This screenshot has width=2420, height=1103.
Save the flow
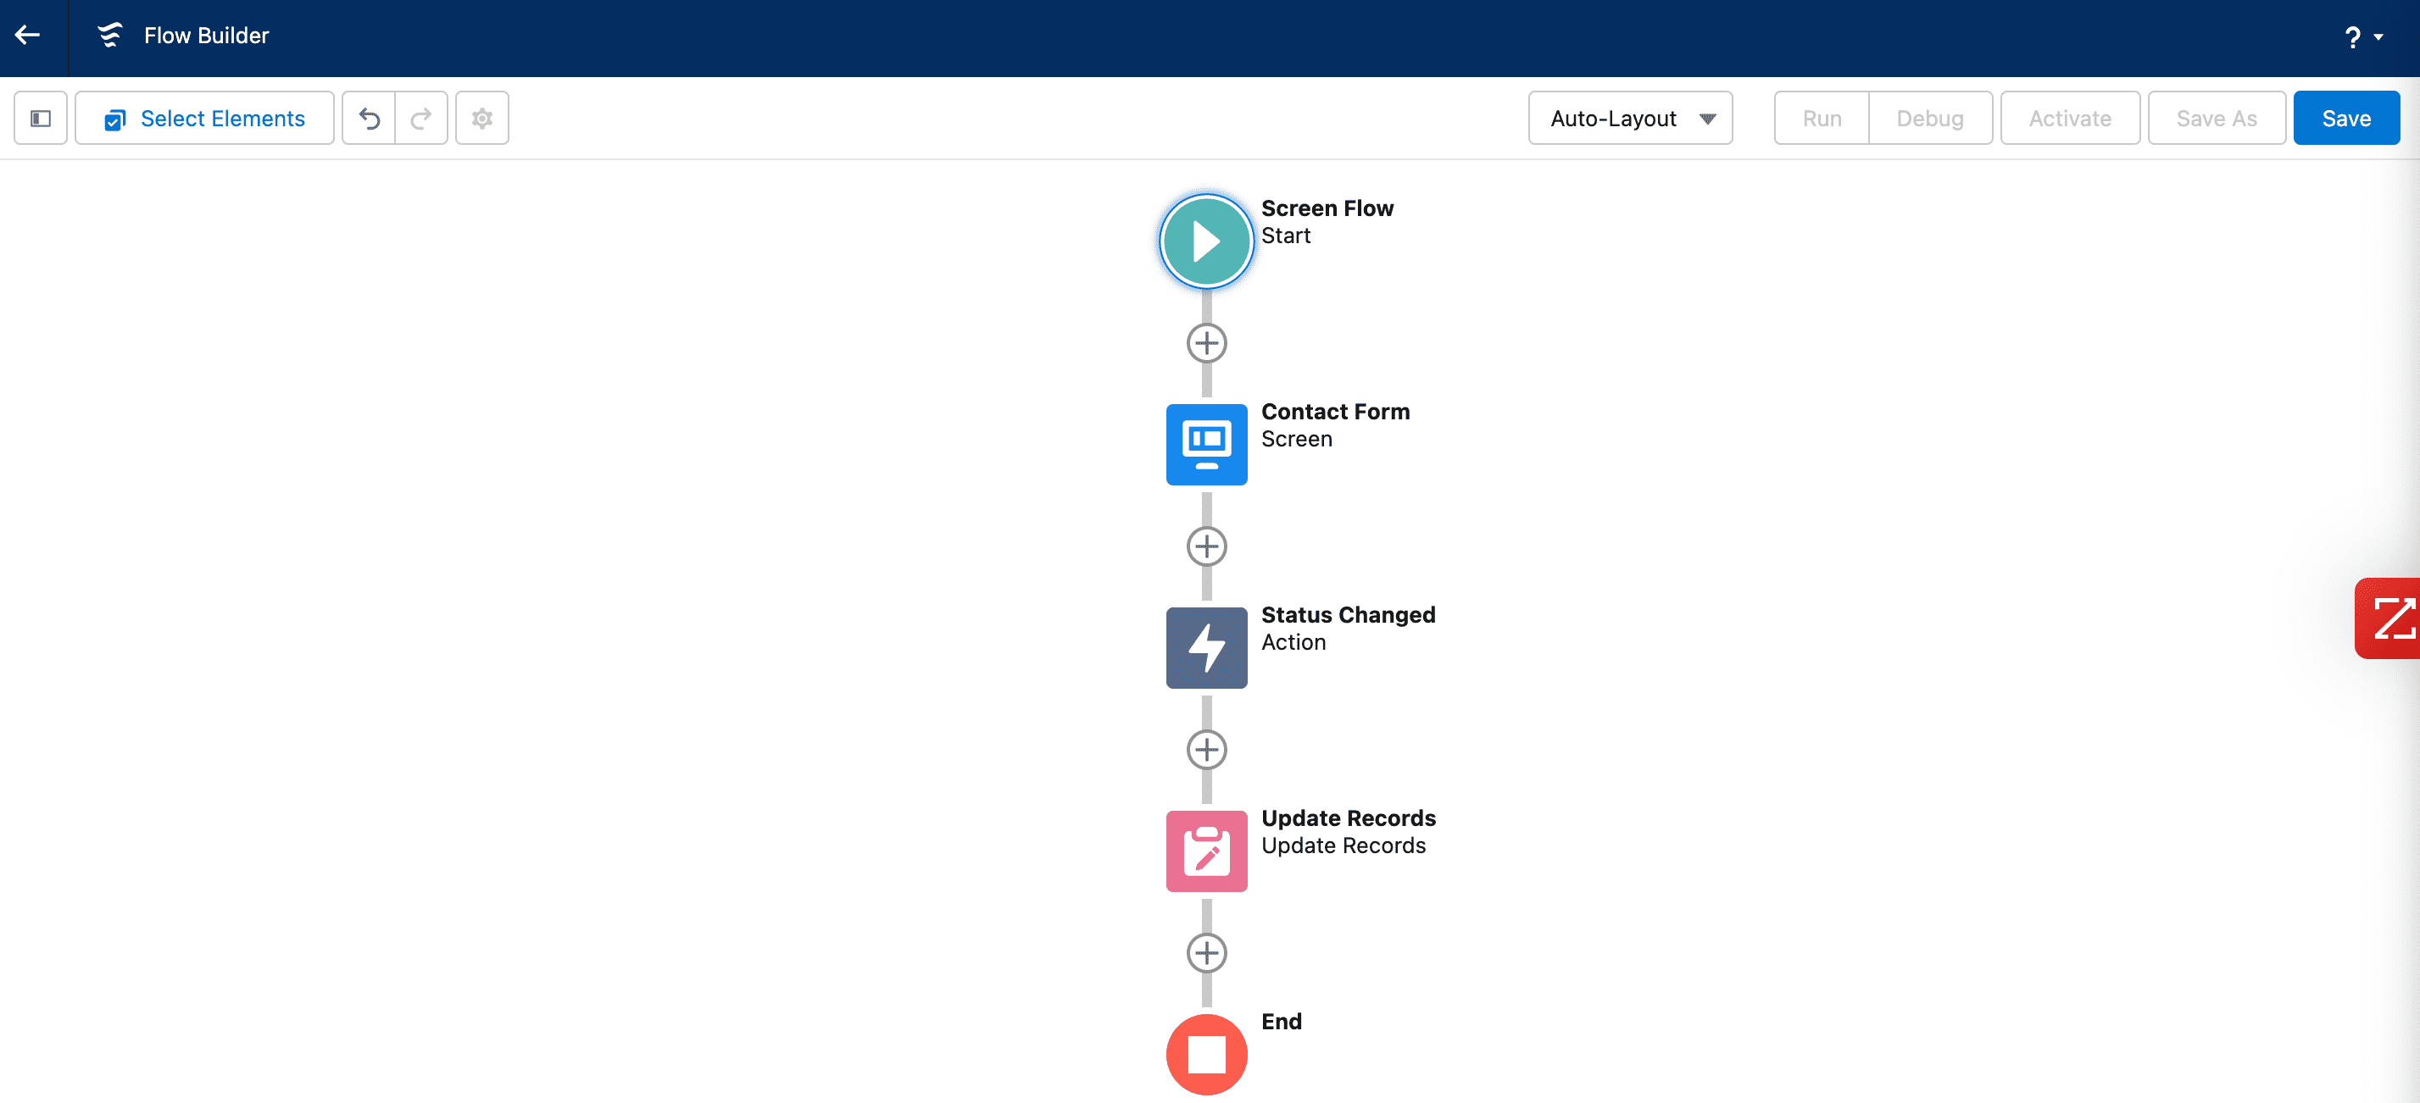2345,119
